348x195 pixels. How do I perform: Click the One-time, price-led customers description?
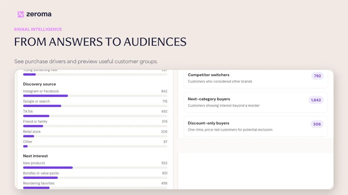pos(230,130)
